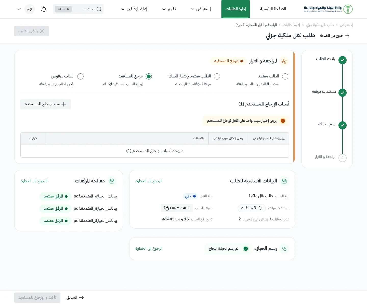Select the الطلب مرفوض radio option
The image size is (367, 305).
coord(81,76)
